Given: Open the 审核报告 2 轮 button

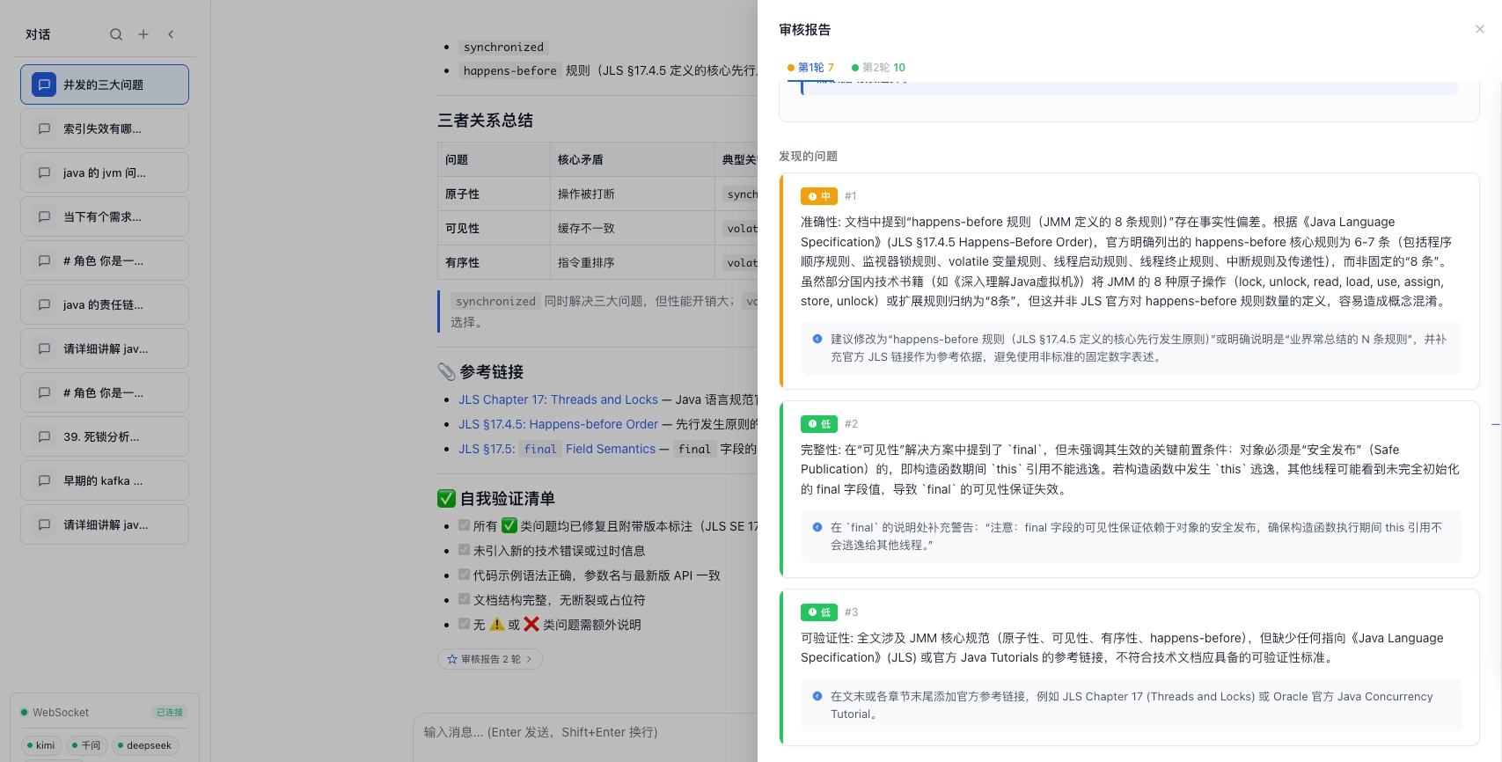Looking at the screenshot, I should (490, 659).
